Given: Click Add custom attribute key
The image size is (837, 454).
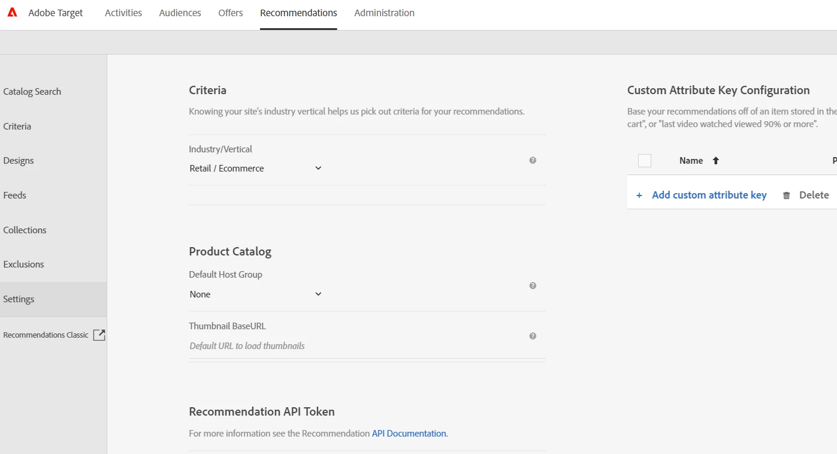Looking at the screenshot, I should pos(709,195).
